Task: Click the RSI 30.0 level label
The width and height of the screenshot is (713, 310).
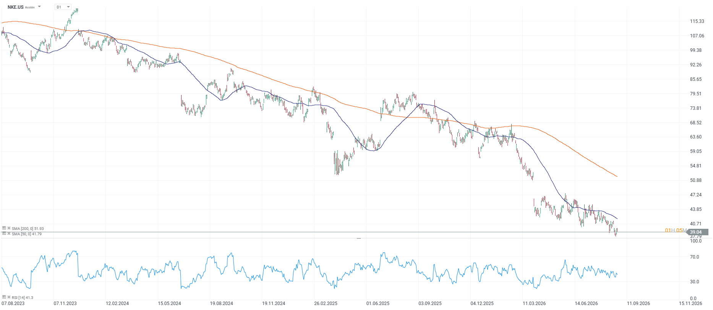Action: tap(695, 282)
